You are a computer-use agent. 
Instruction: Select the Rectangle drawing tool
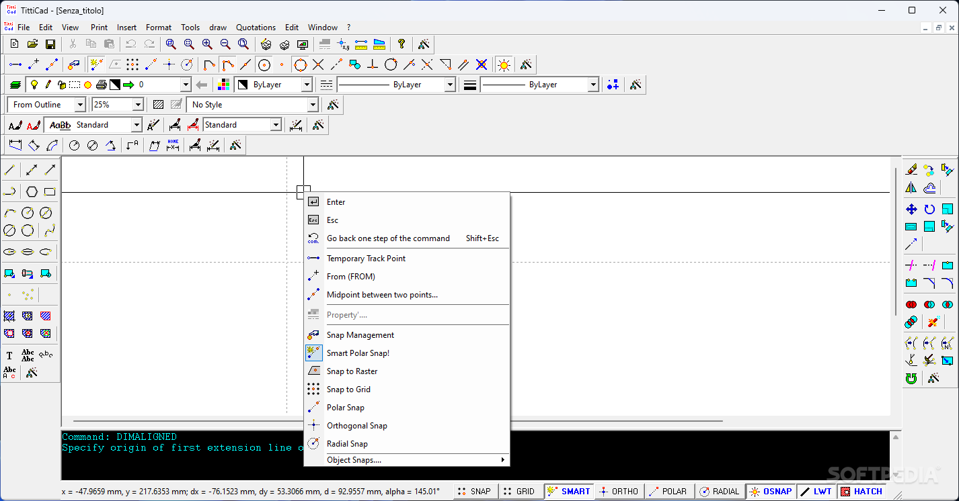click(x=50, y=191)
